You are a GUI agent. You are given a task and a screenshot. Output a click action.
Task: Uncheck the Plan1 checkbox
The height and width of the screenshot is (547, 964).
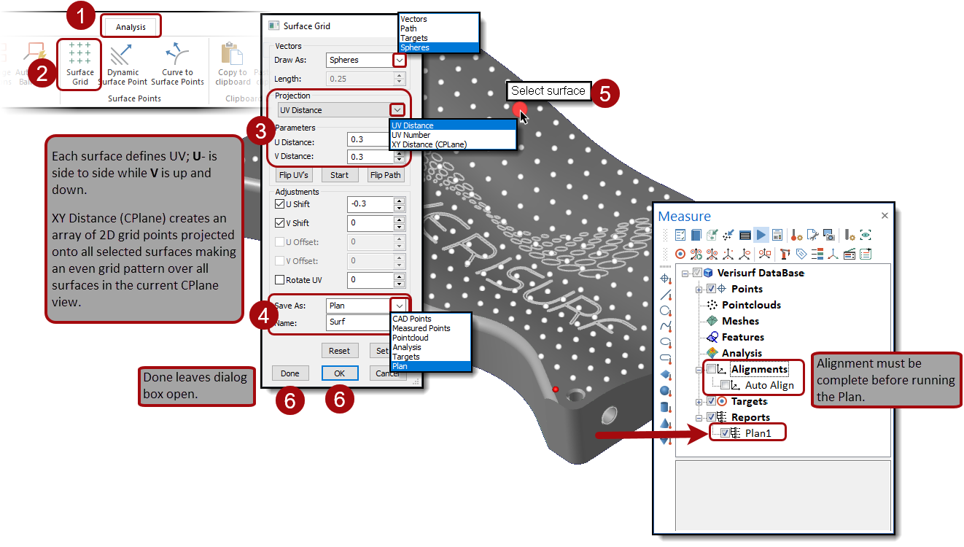pos(724,433)
